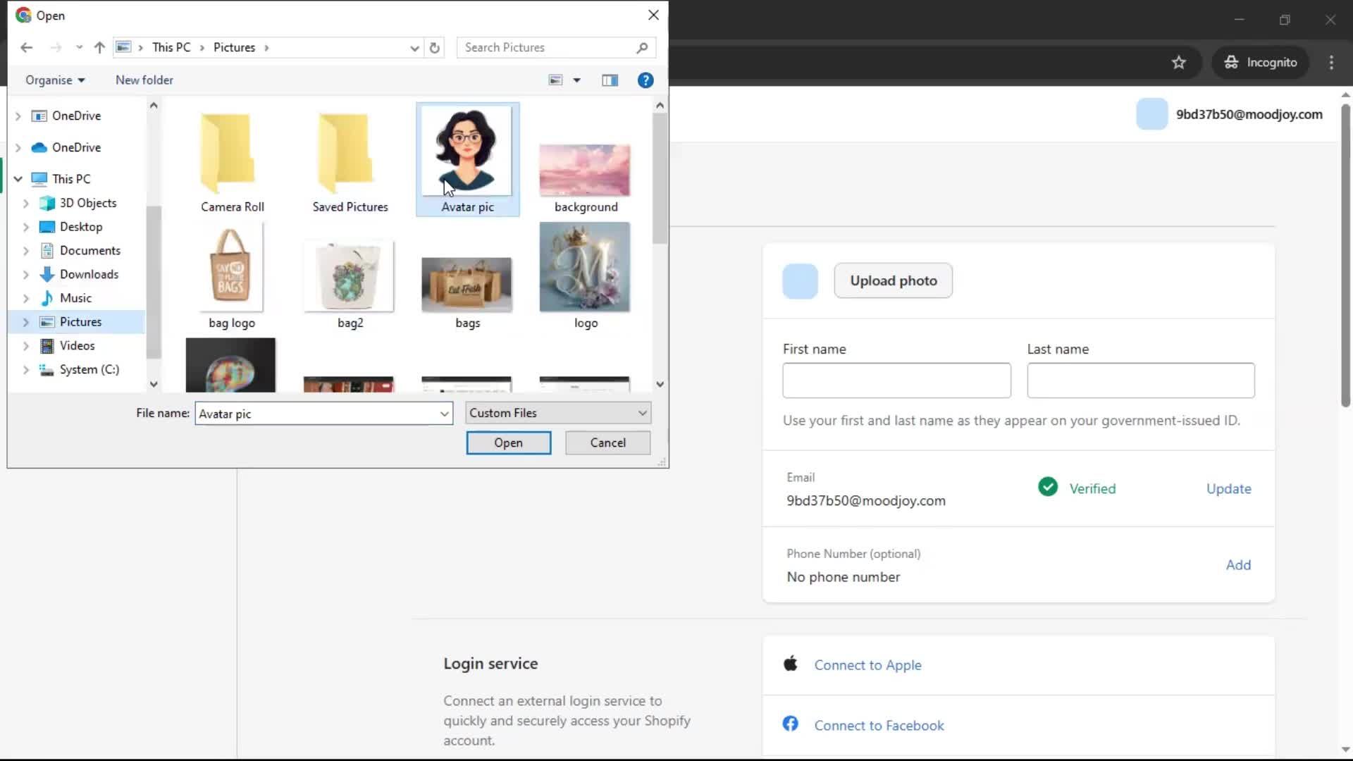This screenshot has height=761, width=1353.
Task: Expand the Videos tree node
Action: (26, 346)
